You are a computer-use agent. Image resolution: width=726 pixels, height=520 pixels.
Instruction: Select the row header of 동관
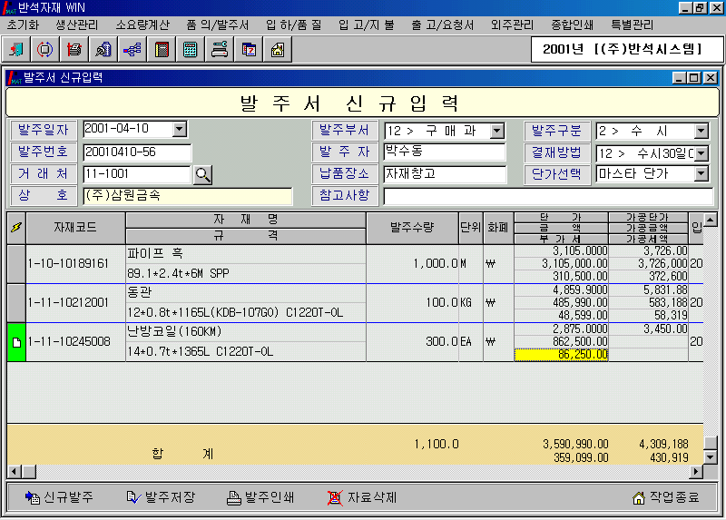pyautogui.click(x=16, y=302)
